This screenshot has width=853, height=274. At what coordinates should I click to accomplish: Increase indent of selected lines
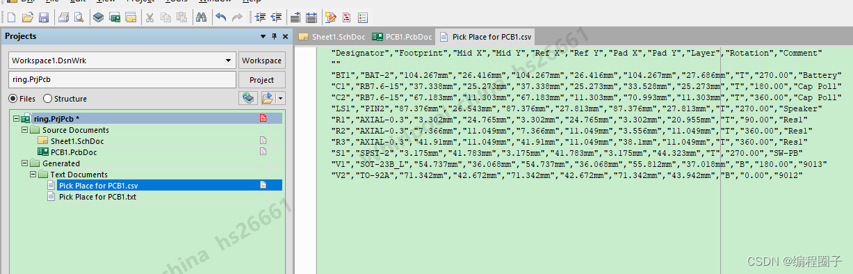pos(260,17)
